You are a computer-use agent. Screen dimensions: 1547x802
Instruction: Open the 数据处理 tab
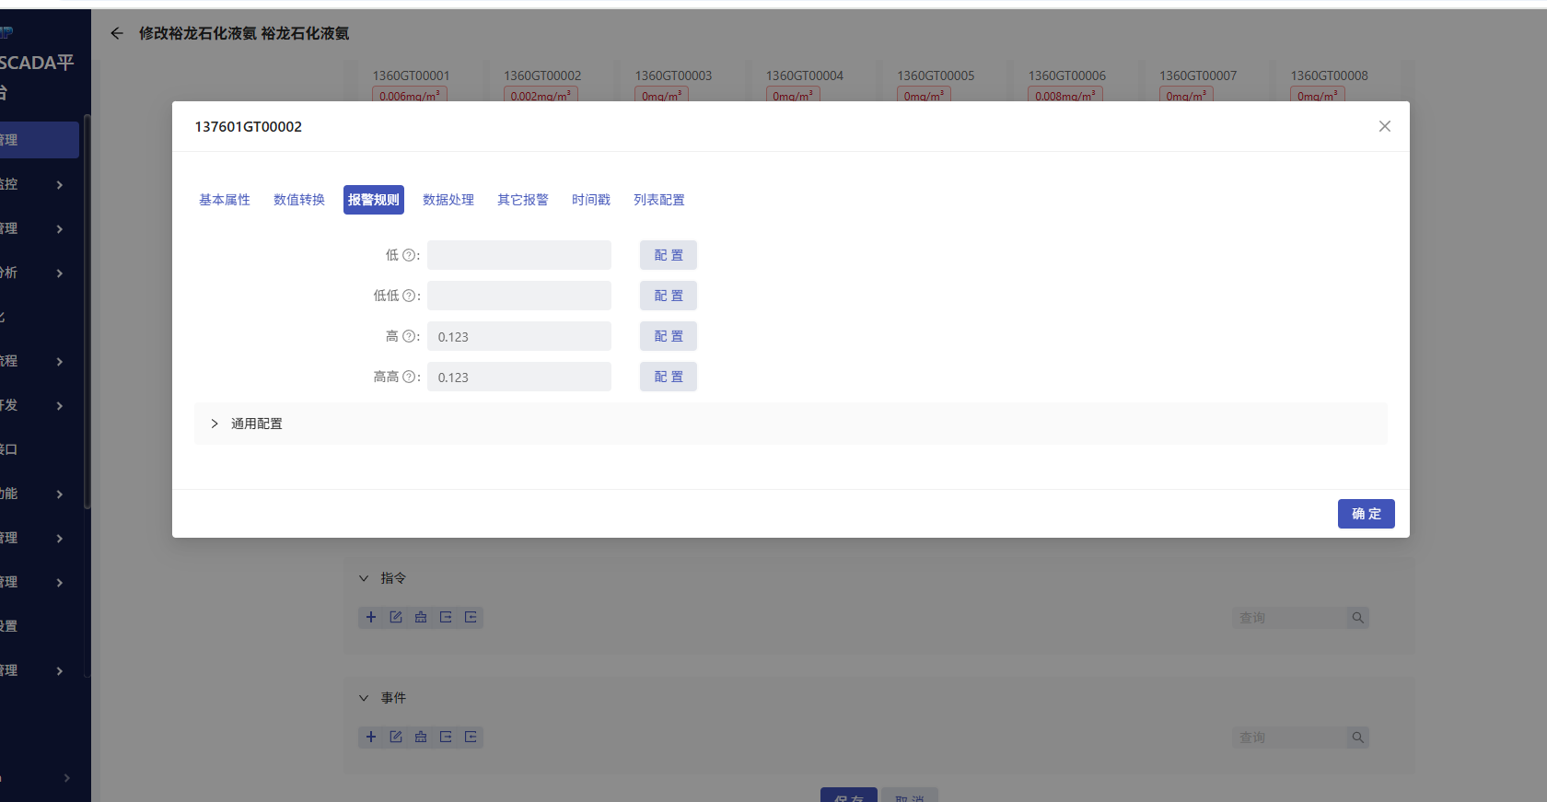[448, 200]
